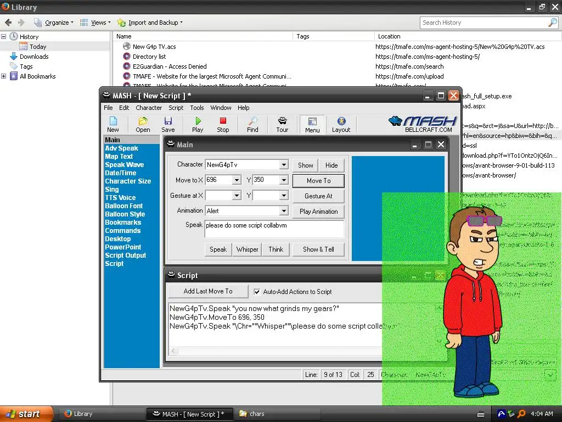Click the Speak button
This screenshot has height=422, width=562.
tap(218, 249)
